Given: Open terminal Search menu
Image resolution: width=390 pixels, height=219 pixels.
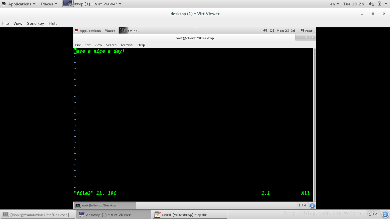Looking at the screenshot, I should [x=111, y=45].
